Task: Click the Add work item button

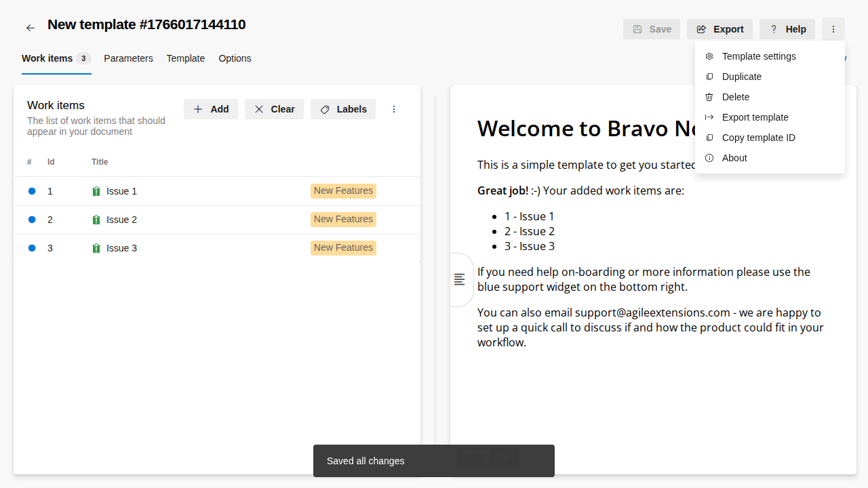Action: [211, 109]
